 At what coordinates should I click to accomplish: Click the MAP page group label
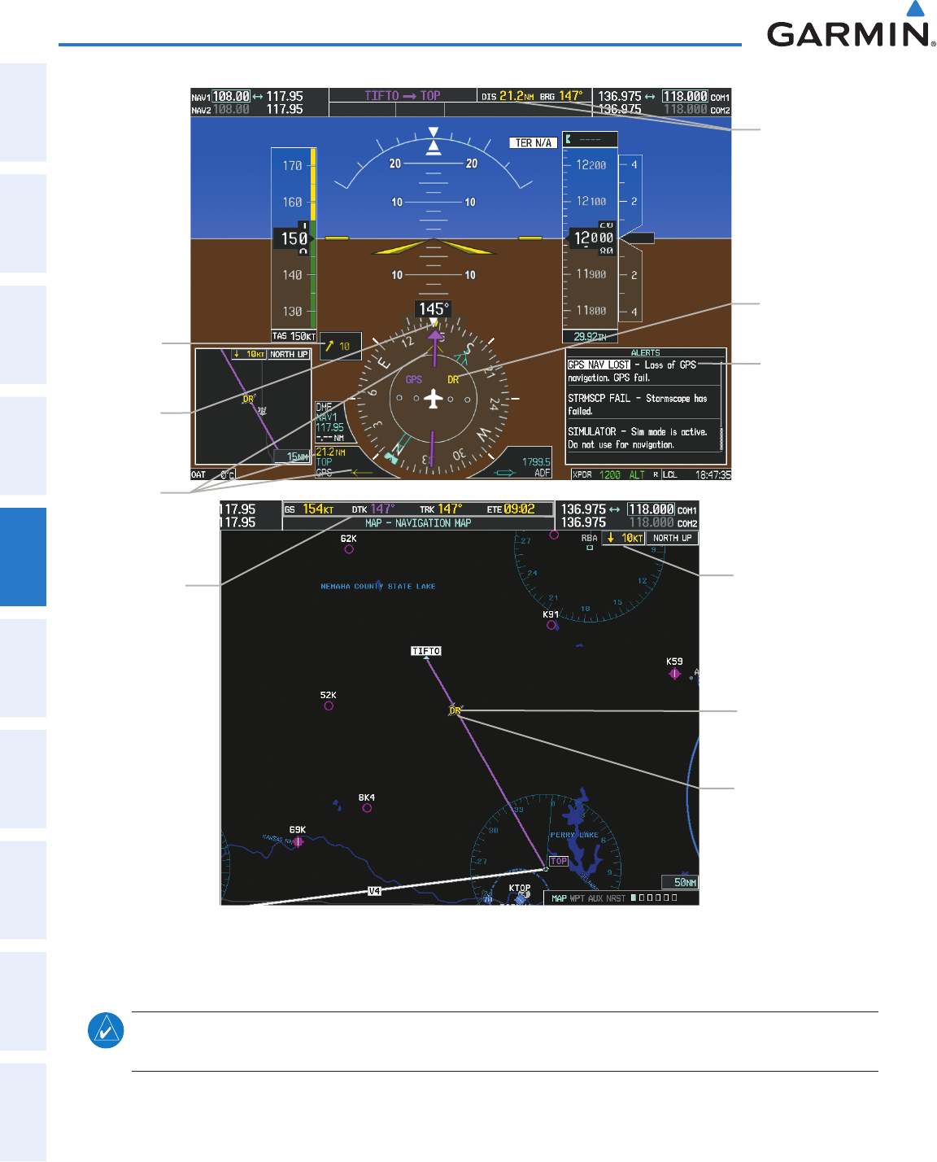[x=559, y=898]
